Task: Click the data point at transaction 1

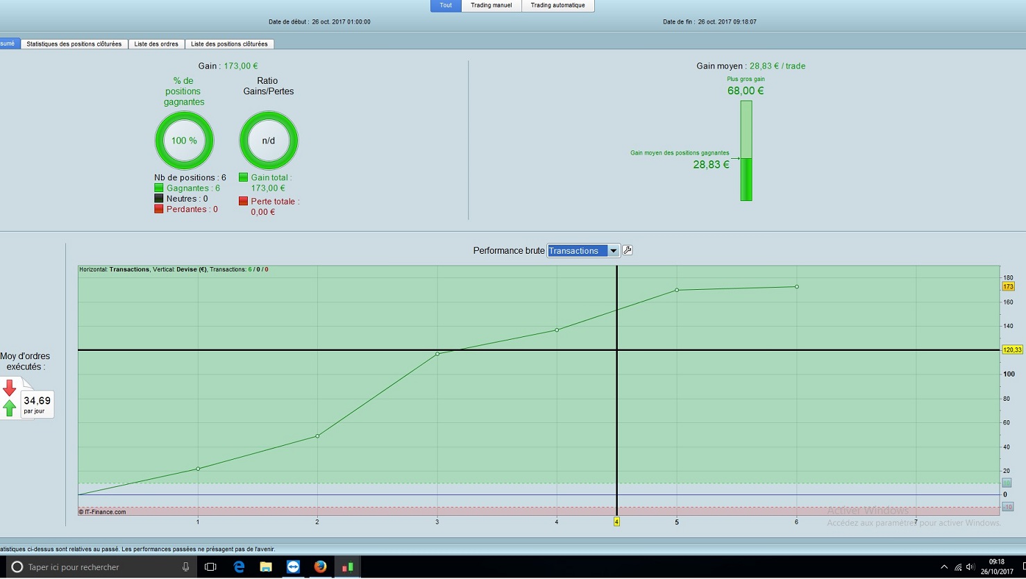Action: pyautogui.click(x=198, y=469)
